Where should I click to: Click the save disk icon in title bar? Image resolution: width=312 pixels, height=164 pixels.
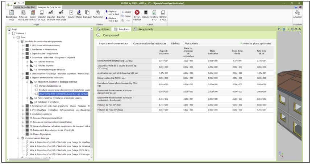click(15, 3)
